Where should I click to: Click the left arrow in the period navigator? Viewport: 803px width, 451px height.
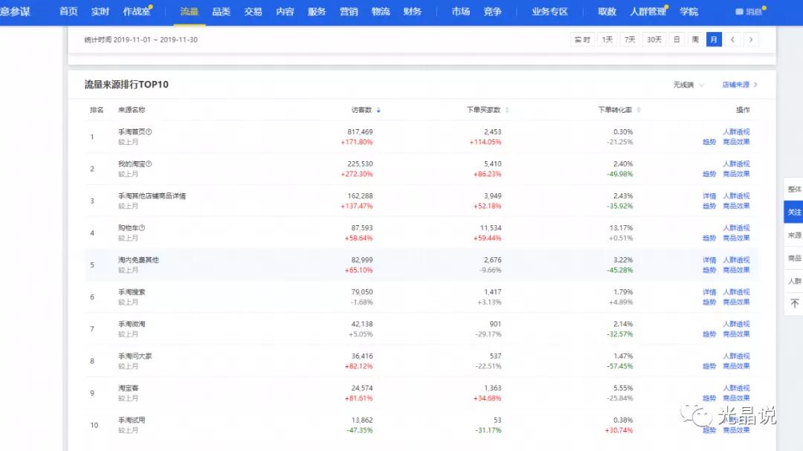coord(733,39)
